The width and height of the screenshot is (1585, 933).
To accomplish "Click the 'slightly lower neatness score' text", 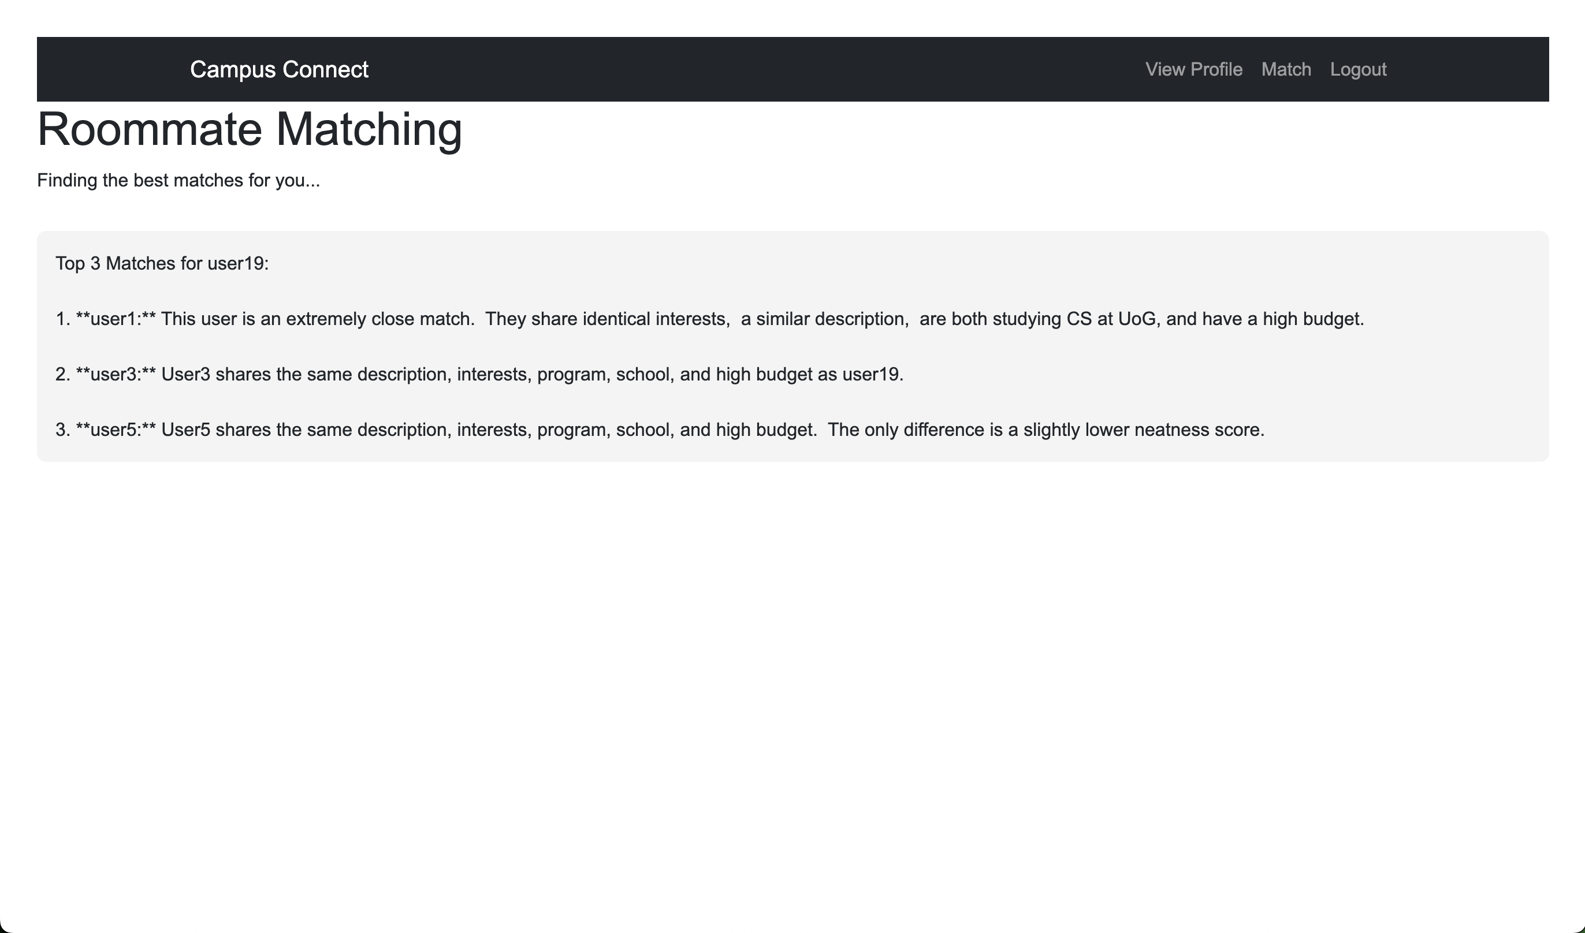I will [1143, 430].
